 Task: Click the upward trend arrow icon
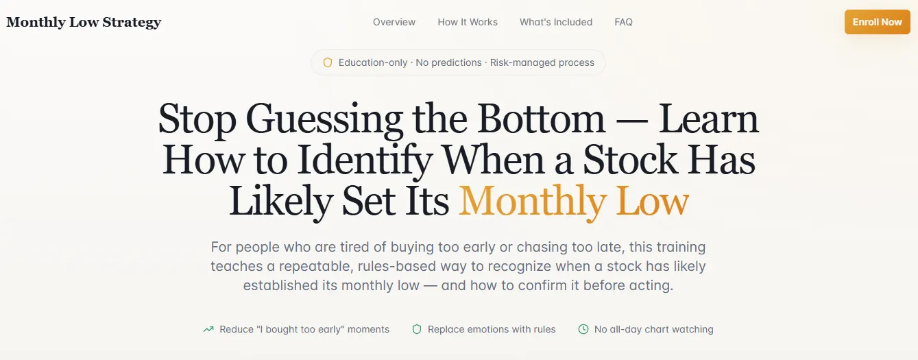coord(208,330)
